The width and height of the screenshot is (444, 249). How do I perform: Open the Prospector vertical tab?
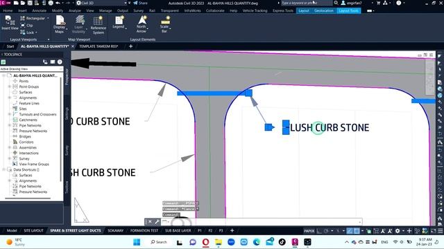click(x=67, y=77)
